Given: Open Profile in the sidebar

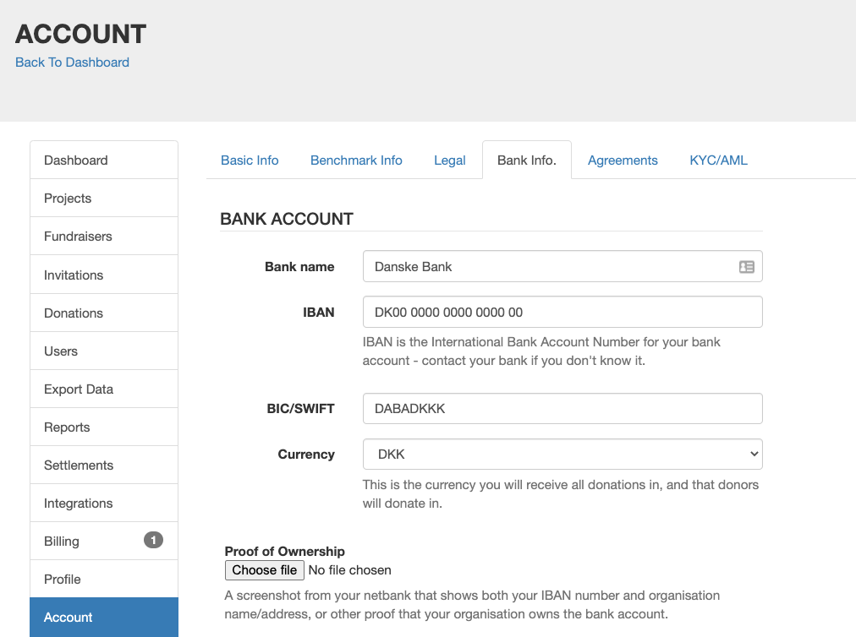Looking at the screenshot, I should point(104,580).
